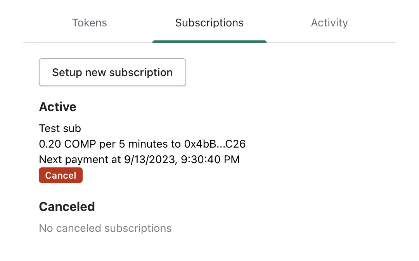The image size is (419, 261).
Task: Click the Setup new subscription button
Action: click(112, 72)
